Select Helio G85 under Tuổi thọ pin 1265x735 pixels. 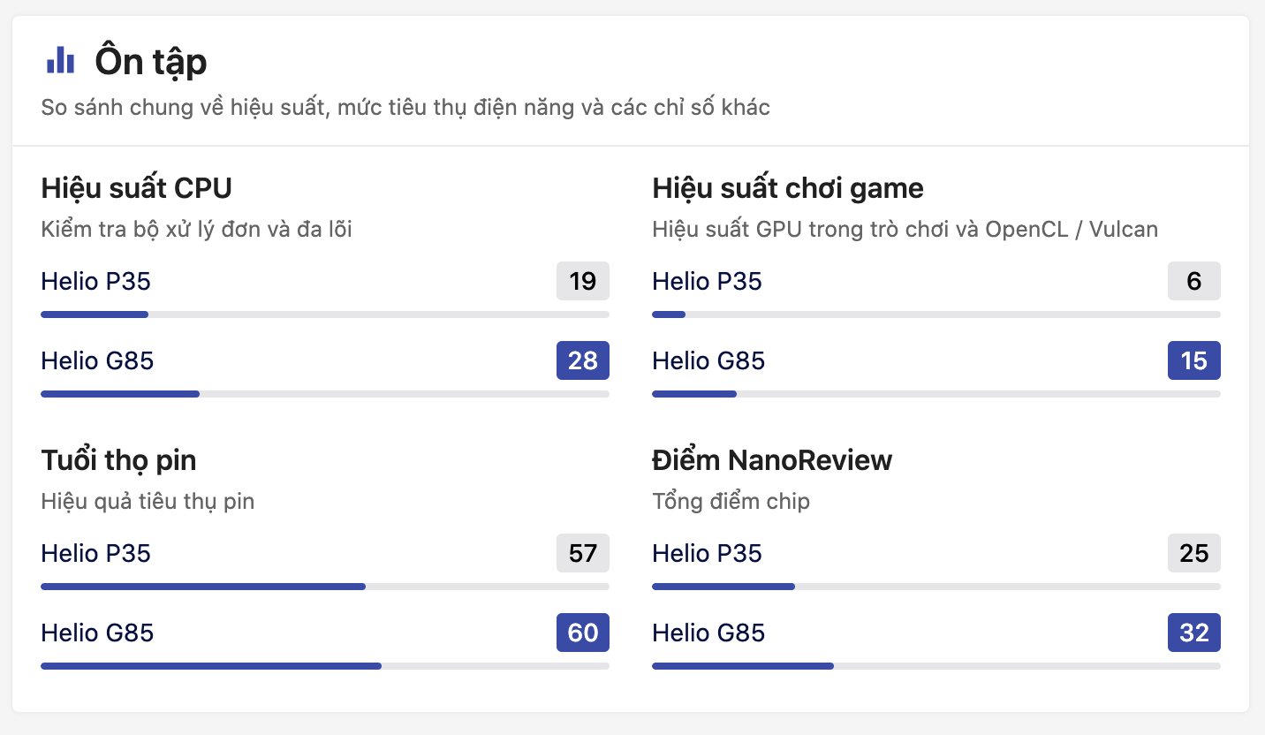tap(97, 633)
